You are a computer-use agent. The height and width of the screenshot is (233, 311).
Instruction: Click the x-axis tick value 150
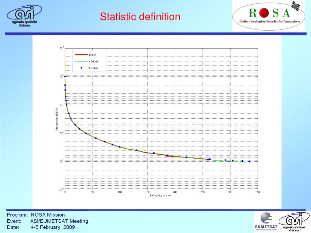click(x=147, y=192)
